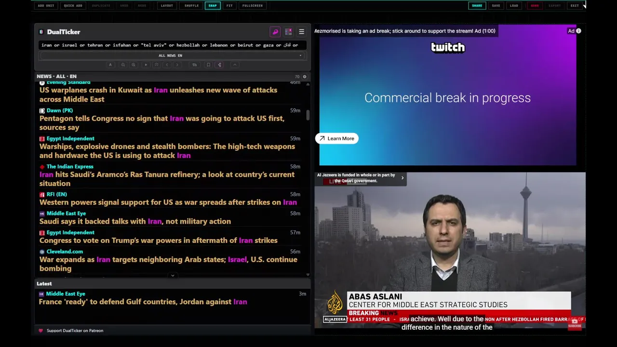The height and width of the screenshot is (347, 617).
Task: Click the YouTube subscribe icon on Al Jazeera video
Action: [x=574, y=324]
